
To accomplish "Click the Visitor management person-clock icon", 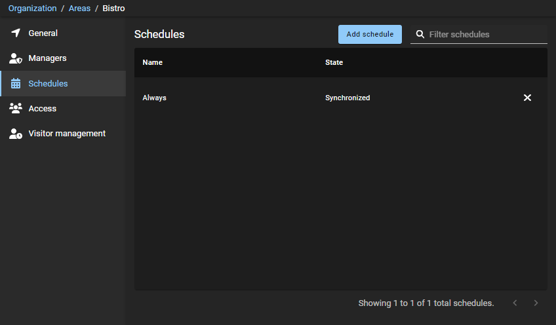I will coord(16,134).
